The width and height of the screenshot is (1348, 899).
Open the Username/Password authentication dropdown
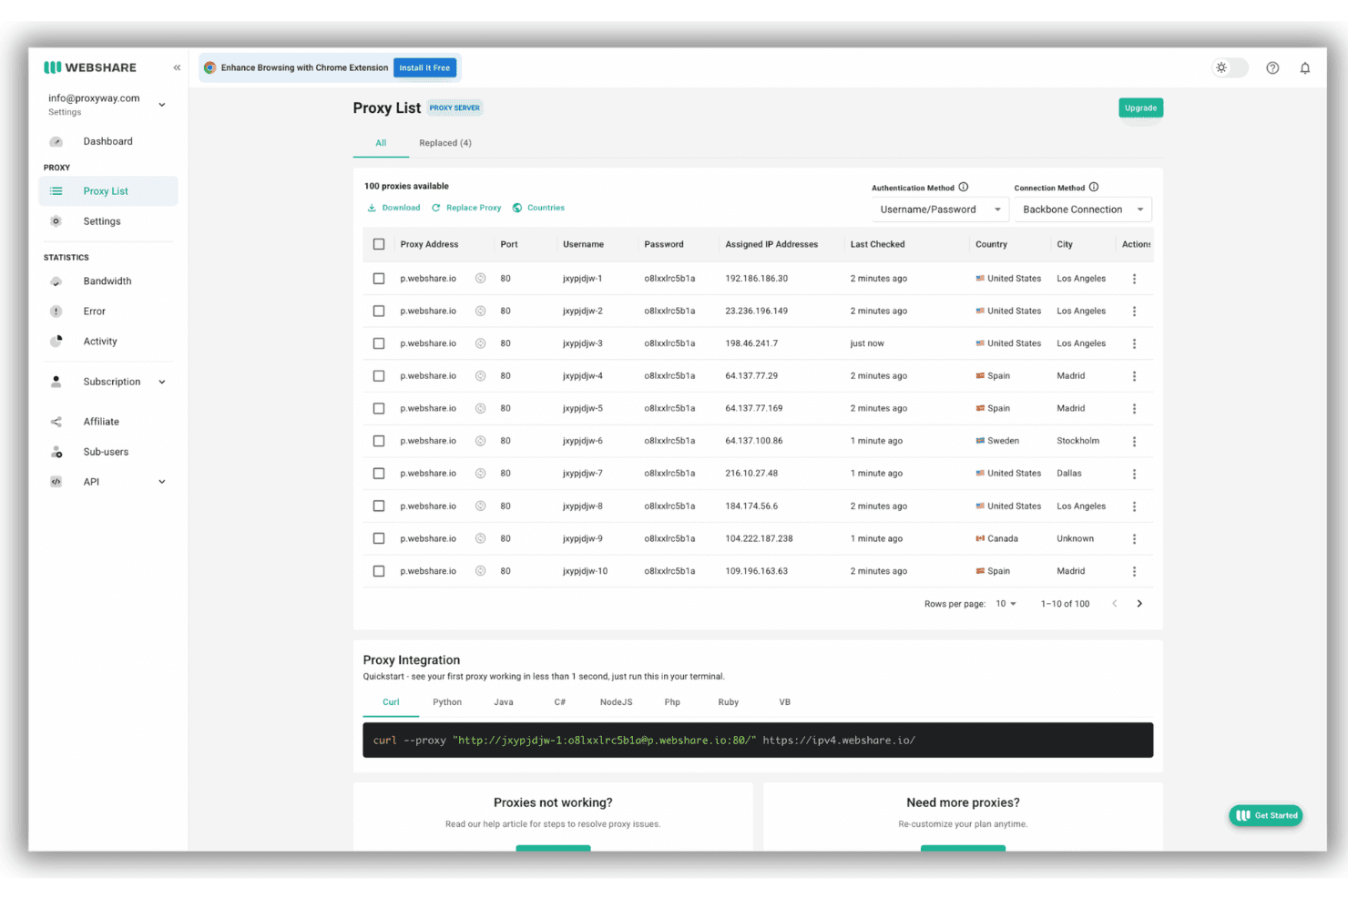tap(940, 209)
